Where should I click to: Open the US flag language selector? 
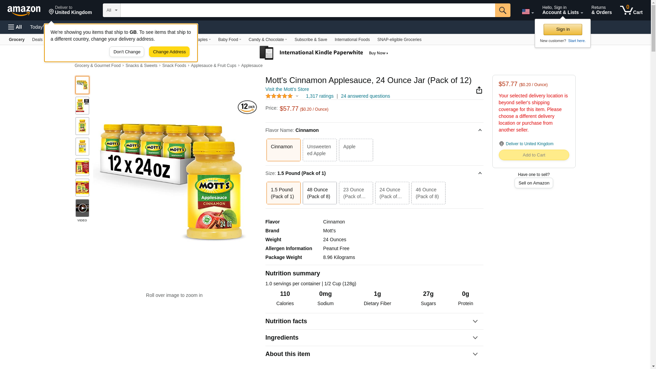coord(528,12)
